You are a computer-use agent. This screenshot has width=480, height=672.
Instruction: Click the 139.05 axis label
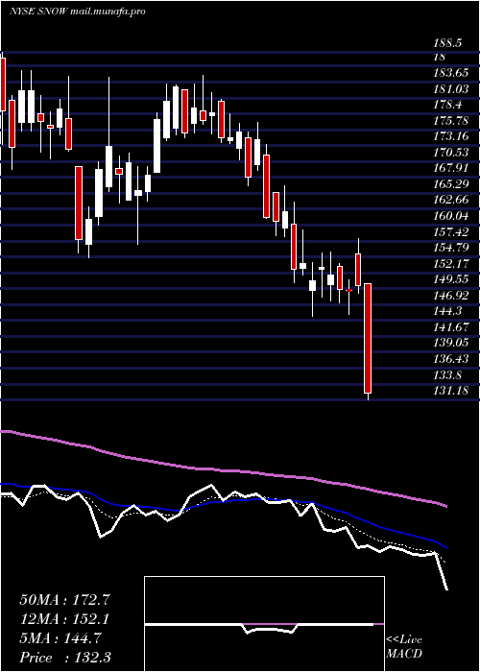tap(451, 344)
